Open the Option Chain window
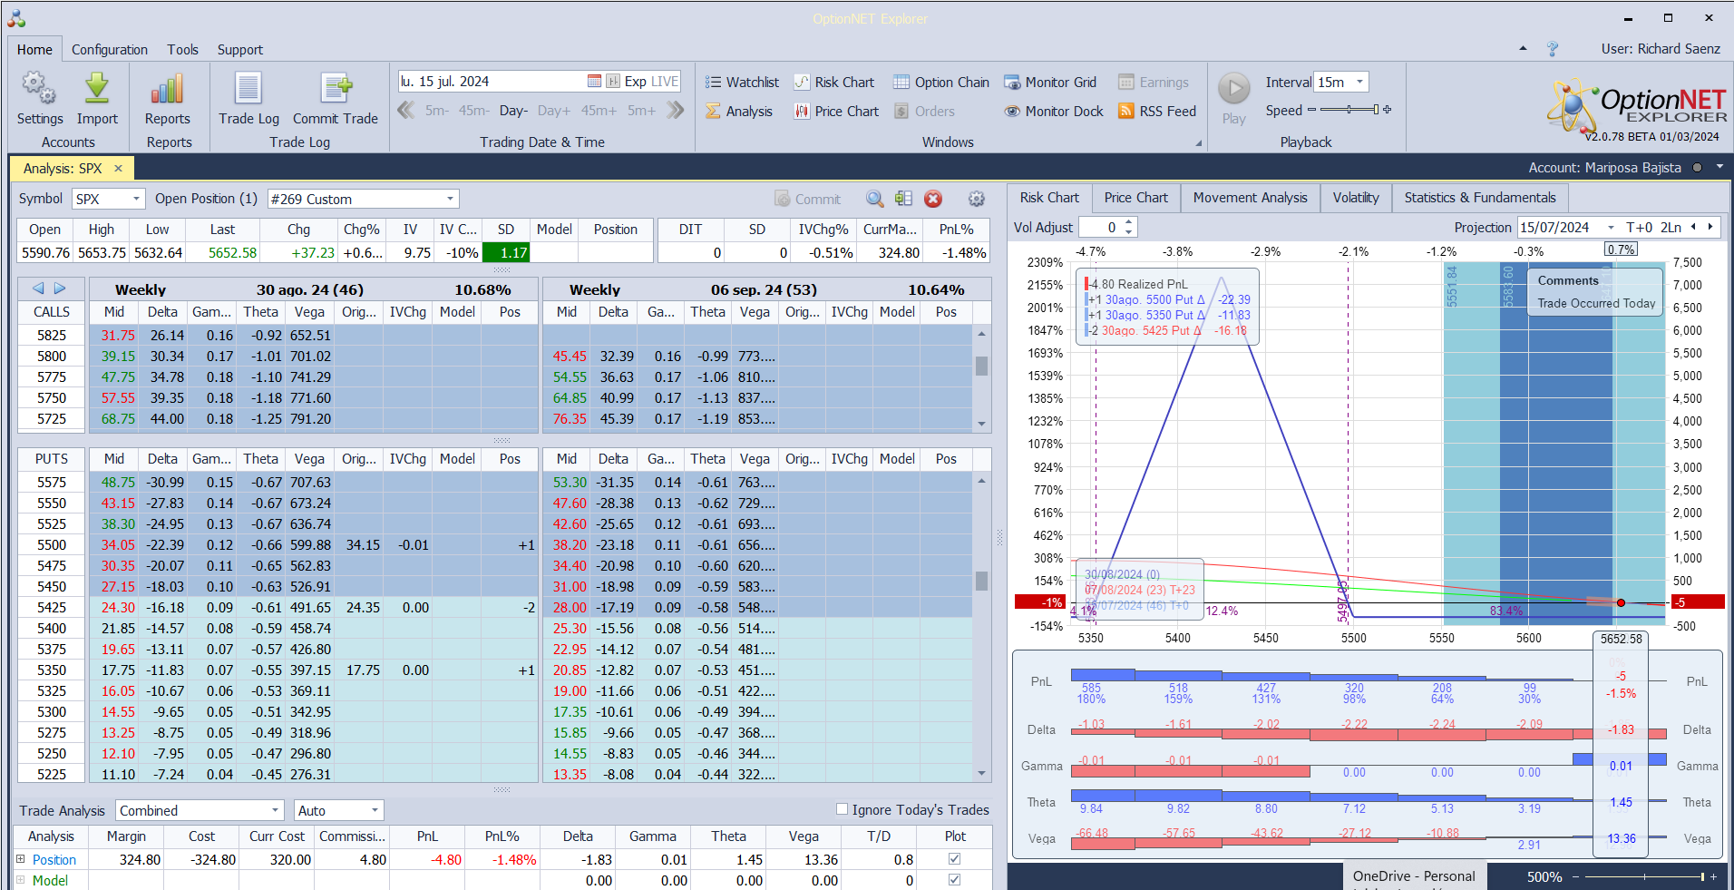This screenshot has width=1734, height=890. pos(941,82)
